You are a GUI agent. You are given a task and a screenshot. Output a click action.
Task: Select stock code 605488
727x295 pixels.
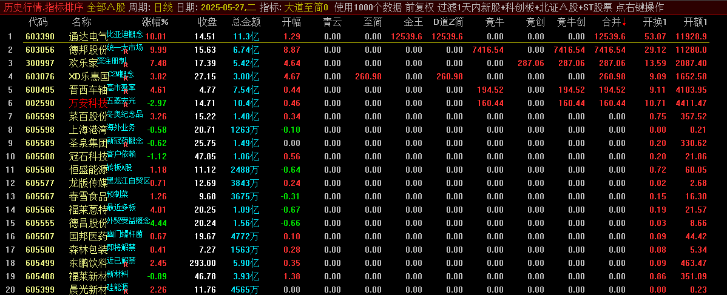(x=40, y=276)
